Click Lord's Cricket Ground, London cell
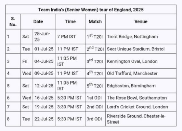Image resolution: width=182 pixels, height=131 pixels. (141, 107)
